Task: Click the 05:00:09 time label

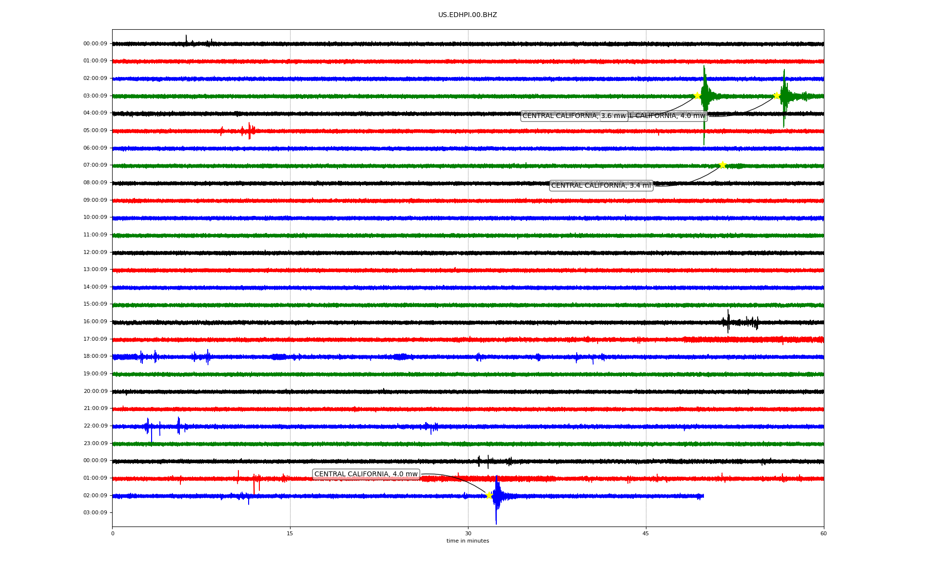Action: (95, 131)
